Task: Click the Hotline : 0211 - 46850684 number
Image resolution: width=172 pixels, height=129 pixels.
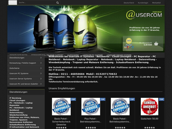Action: click(67, 74)
